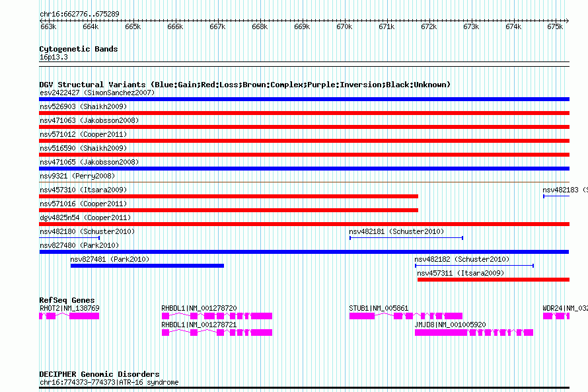Click the chr16:662776..675289 region label
The width and height of the screenshot is (588, 392).
[x=79, y=14]
